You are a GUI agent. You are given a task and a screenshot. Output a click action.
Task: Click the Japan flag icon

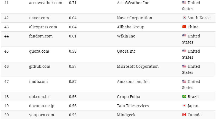pyautogui.click(x=184, y=106)
